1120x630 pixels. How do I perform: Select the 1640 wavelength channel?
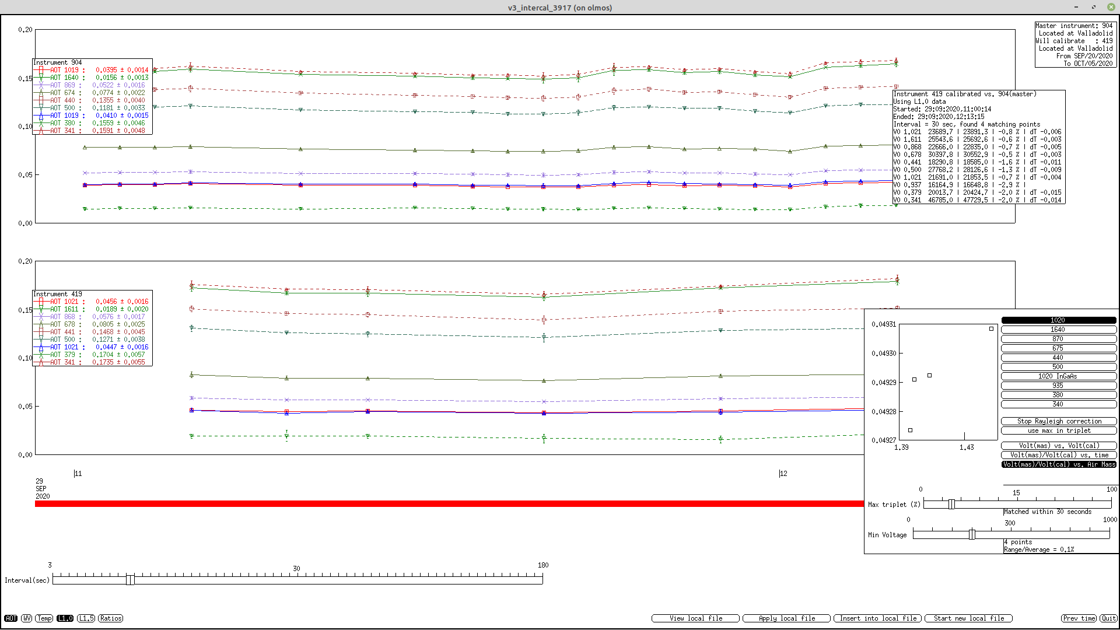(x=1058, y=330)
